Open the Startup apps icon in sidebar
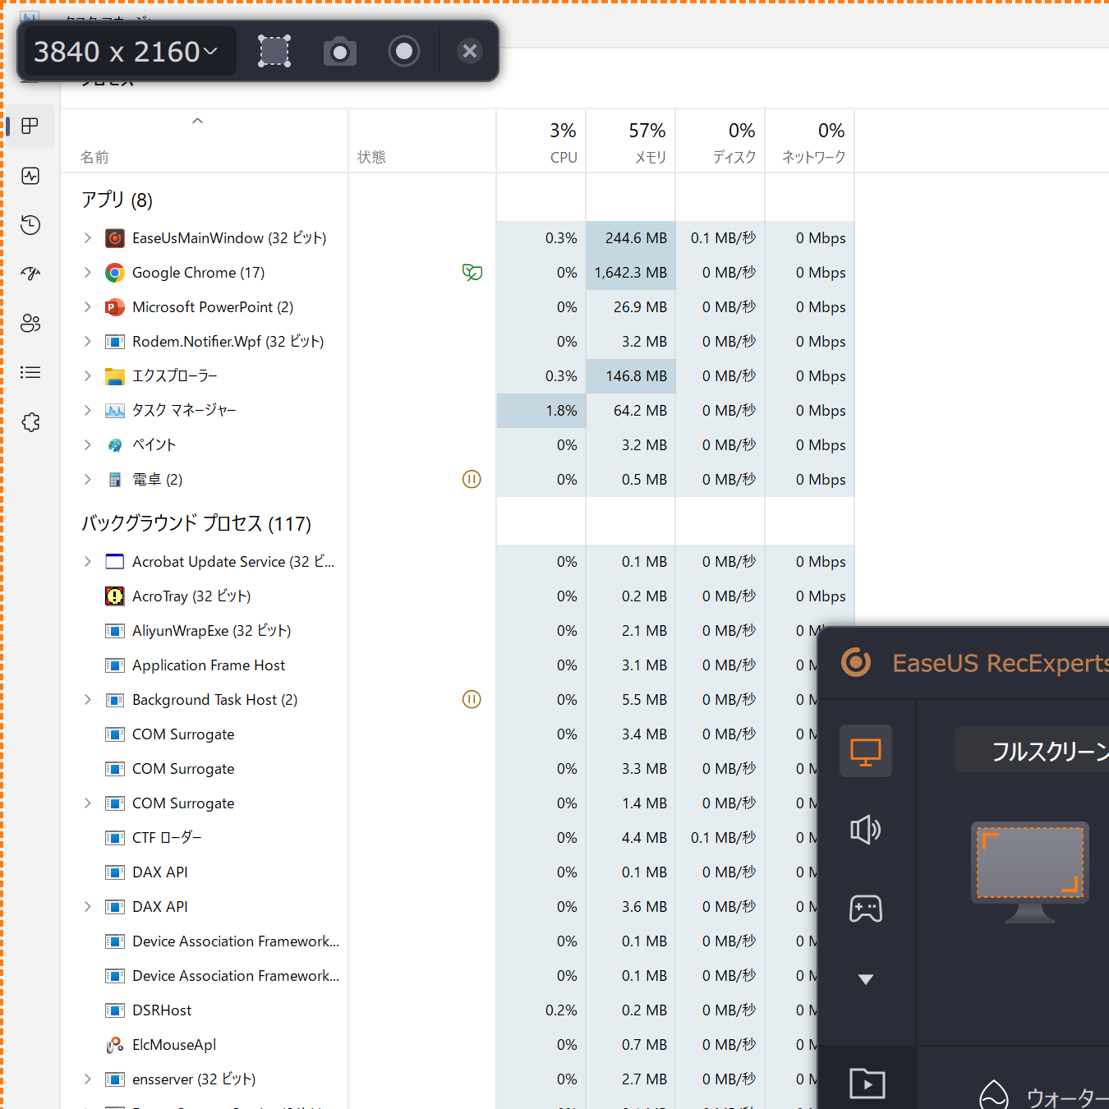Image resolution: width=1109 pixels, height=1109 pixels. tap(30, 274)
